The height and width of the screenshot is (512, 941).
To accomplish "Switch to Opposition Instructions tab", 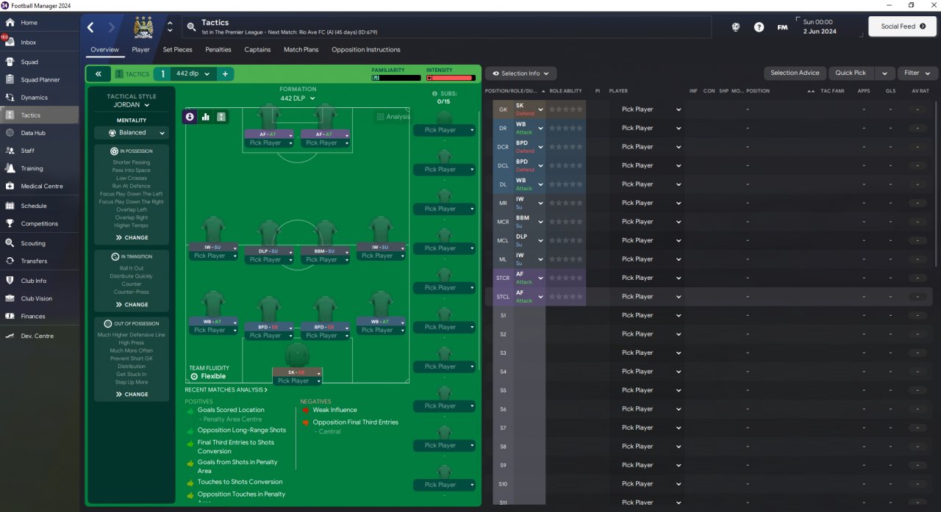I will click(x=366, y=50).
